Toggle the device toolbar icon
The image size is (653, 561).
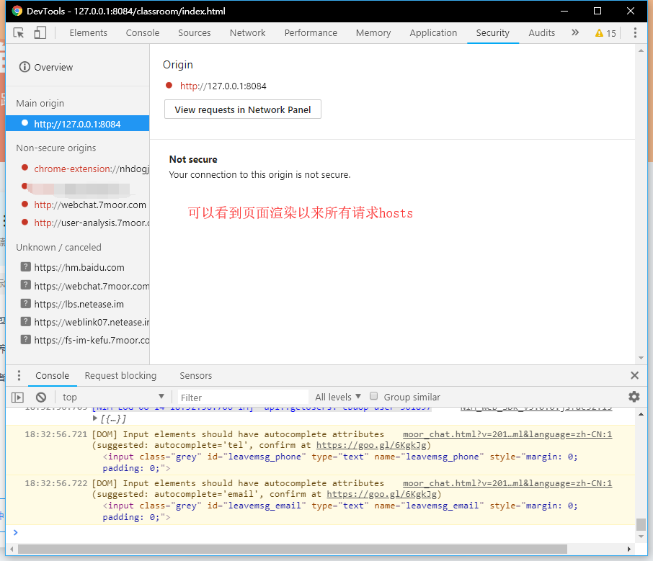click(40, 32)
